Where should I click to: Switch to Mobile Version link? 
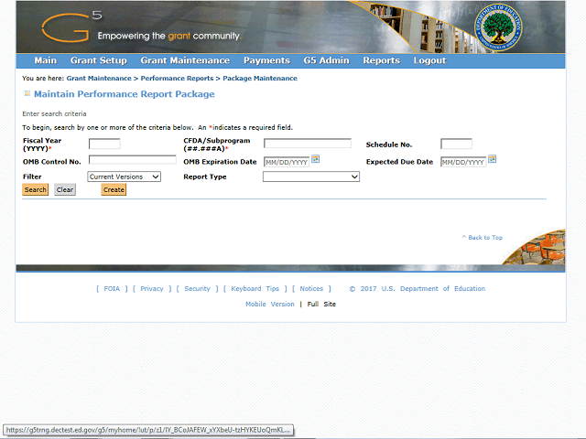pos(270,304)
